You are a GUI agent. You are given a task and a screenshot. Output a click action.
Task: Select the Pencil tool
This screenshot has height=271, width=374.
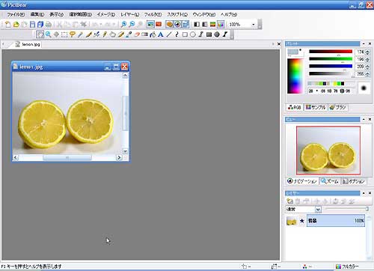pyautogui.click(x=105, y=34)
